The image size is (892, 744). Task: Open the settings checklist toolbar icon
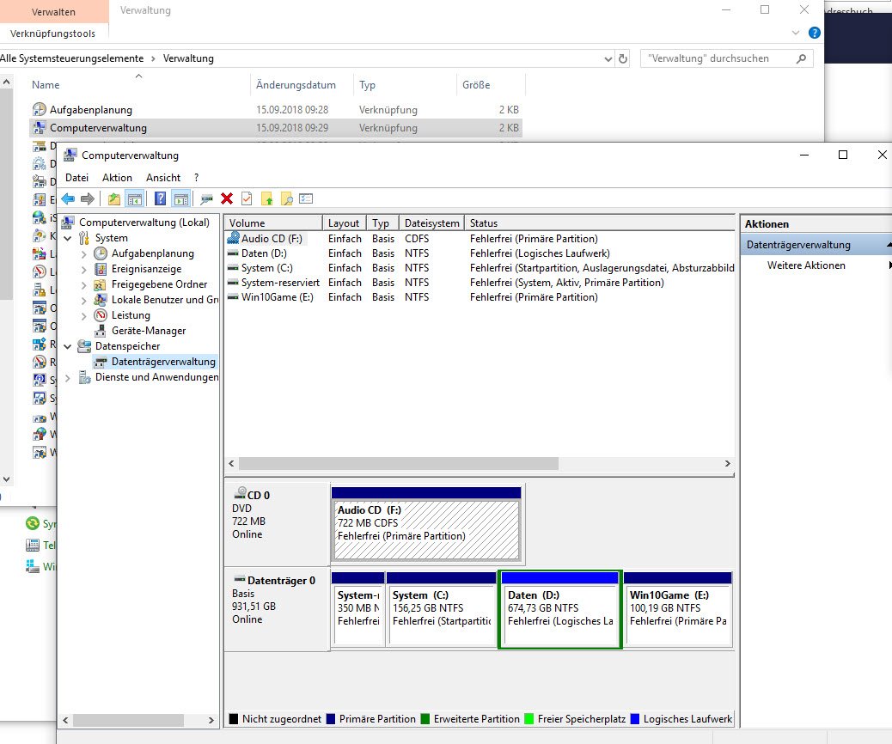coord(306,198)
